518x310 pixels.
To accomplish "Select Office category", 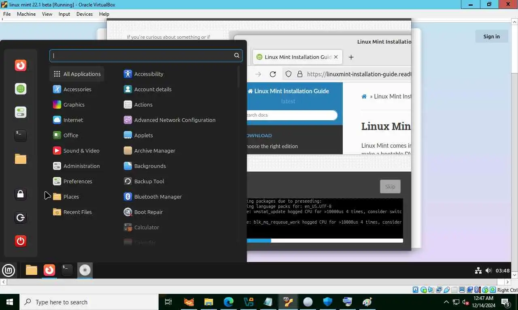I will pyautogui.click(x=66, y=135).
